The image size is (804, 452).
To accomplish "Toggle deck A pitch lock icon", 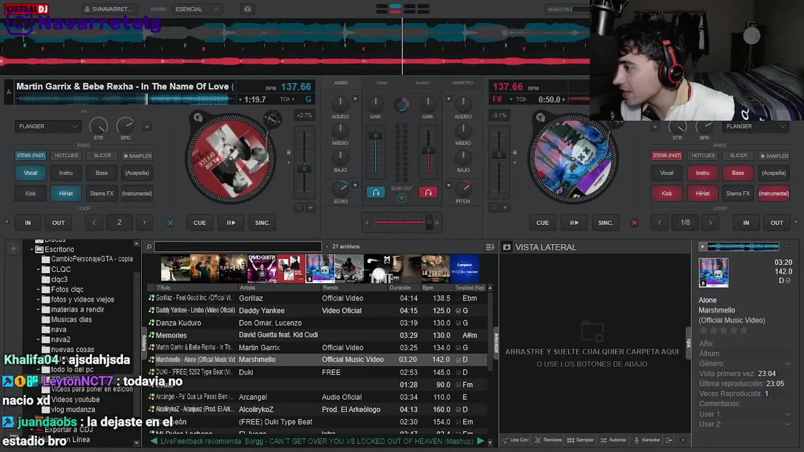I will [x=288, y=153].
